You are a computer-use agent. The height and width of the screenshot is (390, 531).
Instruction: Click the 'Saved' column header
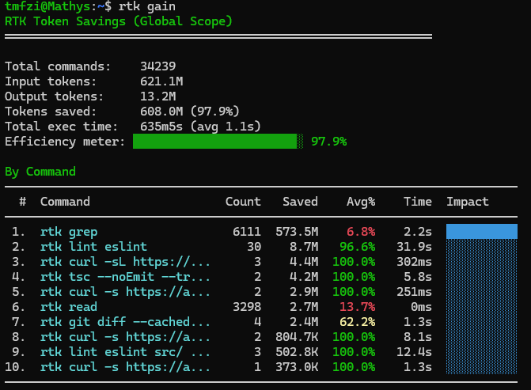[300, 202]
